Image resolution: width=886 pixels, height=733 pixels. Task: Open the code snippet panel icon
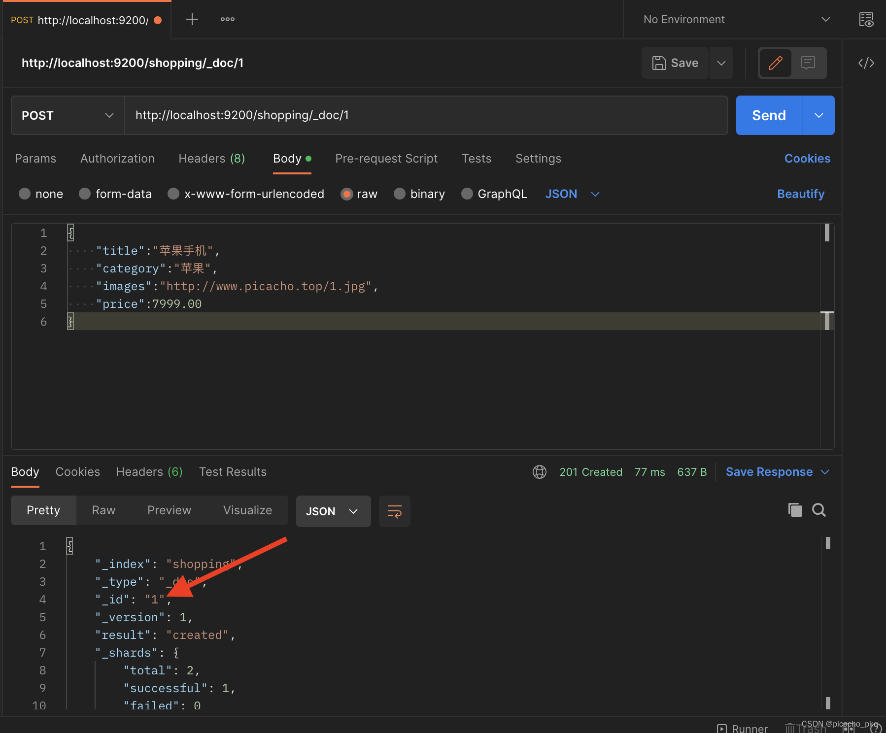866,63
